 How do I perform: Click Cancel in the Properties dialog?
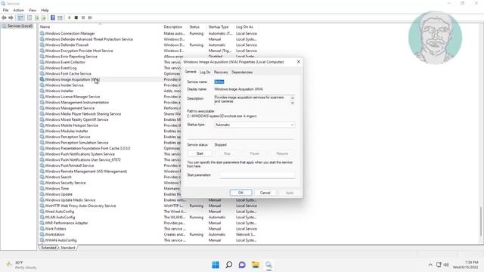pos(265,193)
